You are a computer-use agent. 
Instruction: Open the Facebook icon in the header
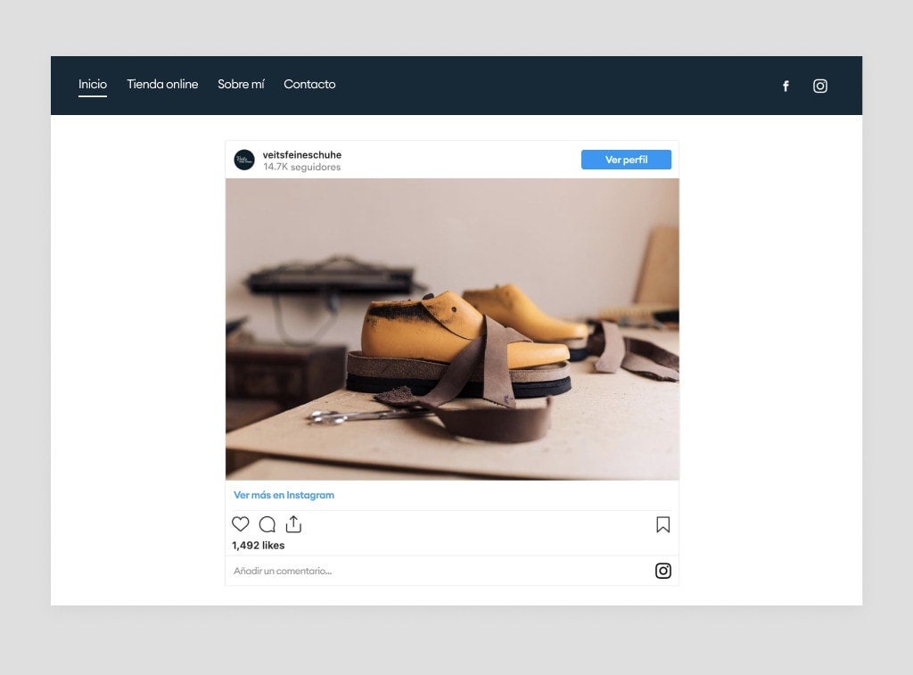(786, 86)
